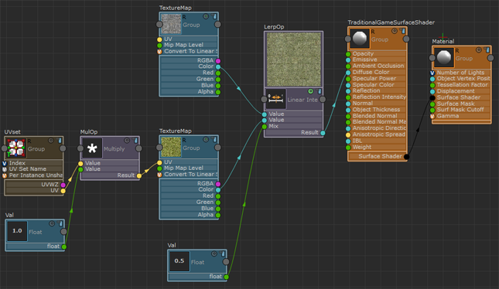
Task: Click the sphere icon on TraditionalGameSurfaceShader
Action: pos(360,39)
